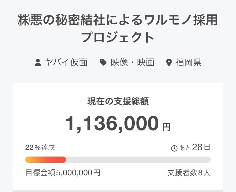Click the 1,136,000 total amount figure
Screen dimensions: 236x192
[x=112, y=124]
